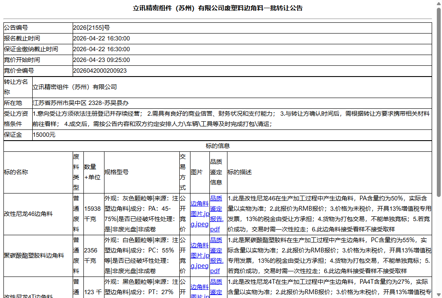The height and width of the screenshot is (298, 442).
Task: Select item name 聚碳酸酯塑胶料边角料
Action: point(34,256)
